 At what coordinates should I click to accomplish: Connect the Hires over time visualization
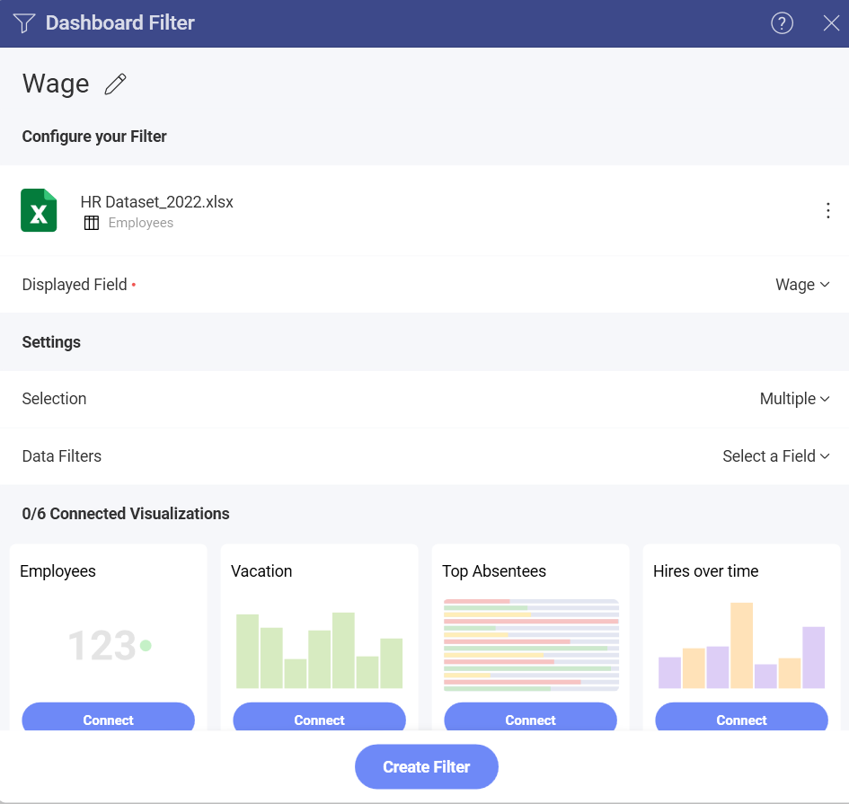[742, 717]
